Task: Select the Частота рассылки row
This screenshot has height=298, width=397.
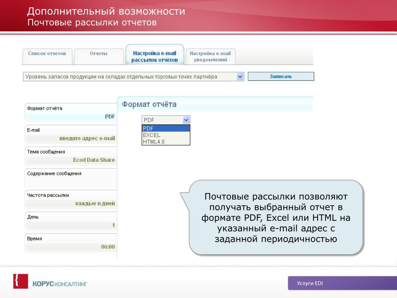Action: coord(71,199)
